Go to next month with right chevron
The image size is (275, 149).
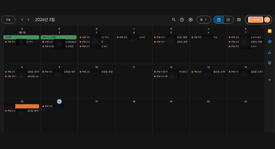pos(28,19)
